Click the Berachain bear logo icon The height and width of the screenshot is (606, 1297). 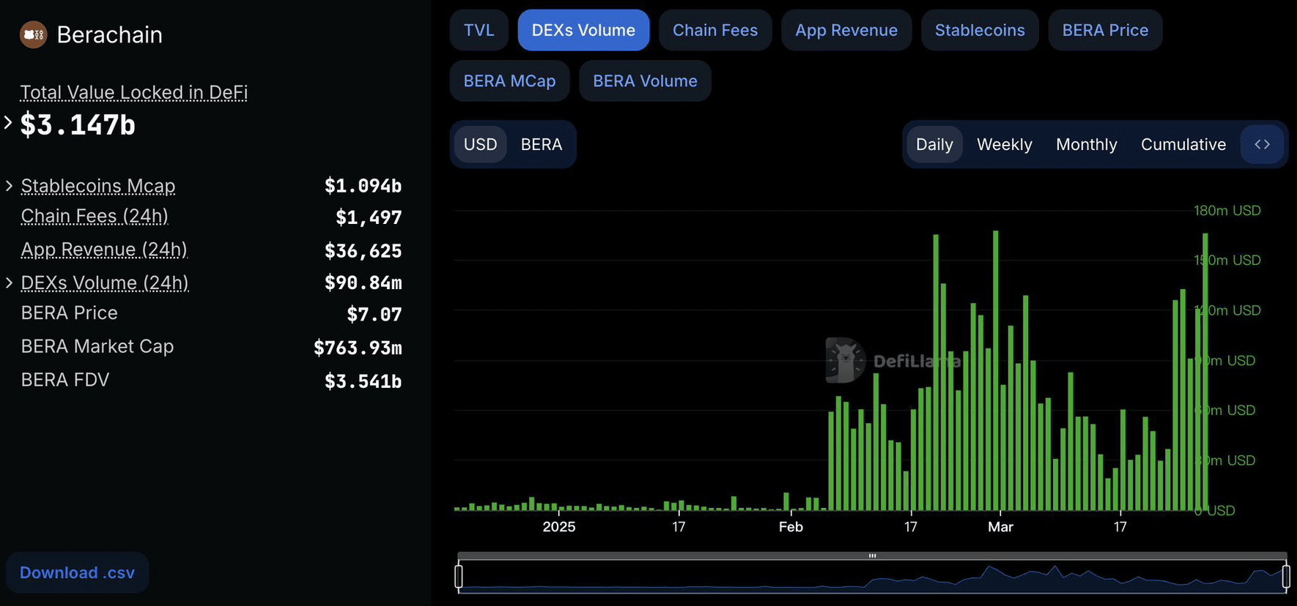pyautogui.click(x=33, y=34)
